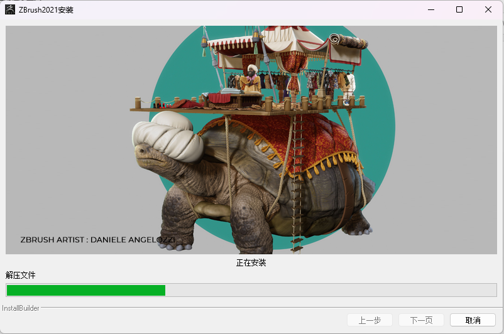Click the tortoise artwork splash image
The width and height of the screenshot is (504, 334).
[x=251, y=140]
